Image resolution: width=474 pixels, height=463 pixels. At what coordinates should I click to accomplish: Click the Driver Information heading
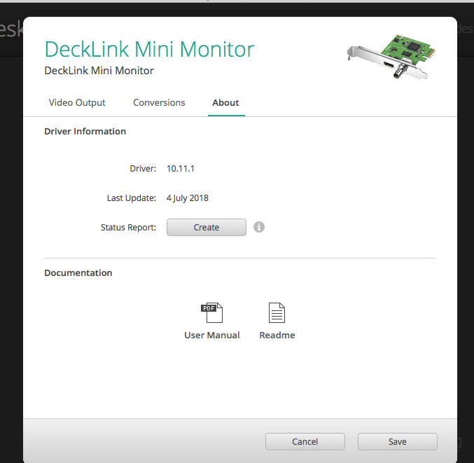tap(85, 131)
